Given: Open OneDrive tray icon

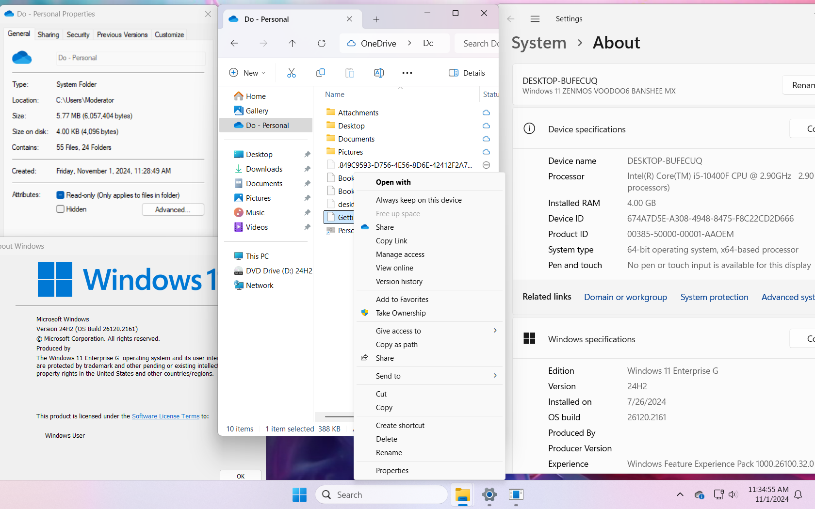Looking at the screenshot, I should coord(699,494).
